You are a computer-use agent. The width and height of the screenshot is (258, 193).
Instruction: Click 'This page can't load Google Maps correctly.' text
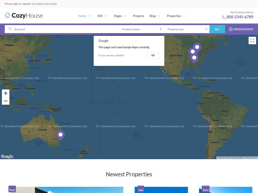click(124, 47)
